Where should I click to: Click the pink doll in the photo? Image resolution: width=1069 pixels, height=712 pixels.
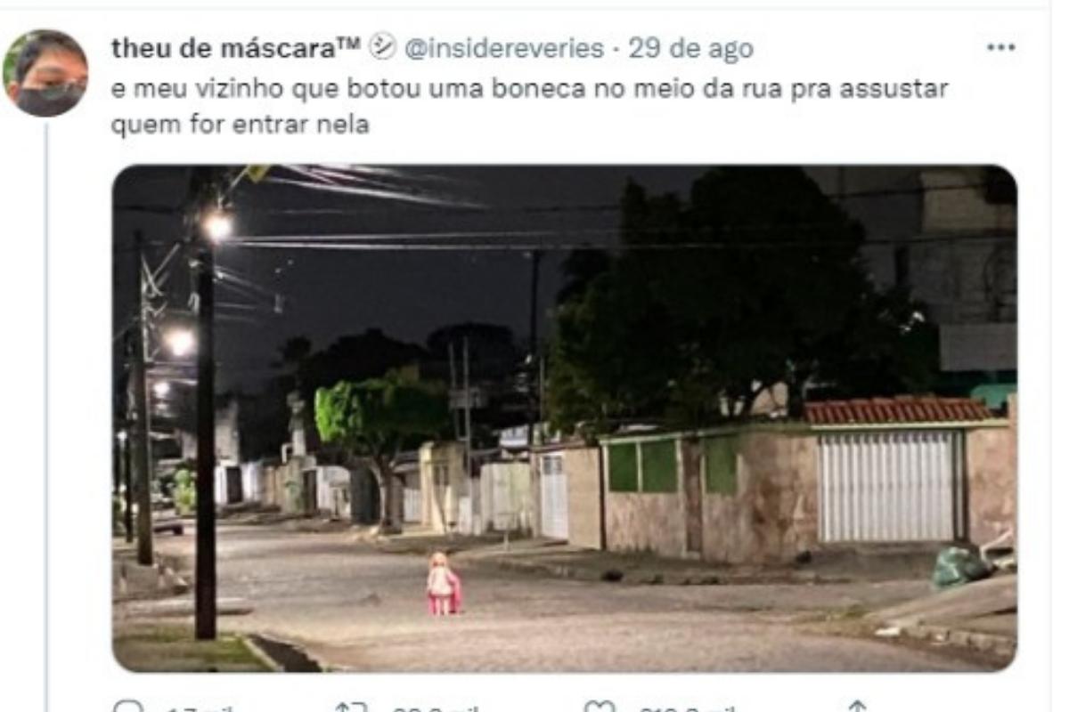[443, 584]
